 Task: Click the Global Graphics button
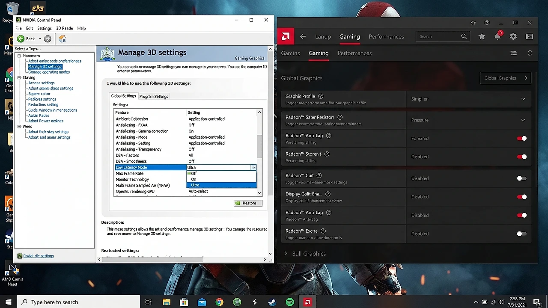[x=505, y=78]
